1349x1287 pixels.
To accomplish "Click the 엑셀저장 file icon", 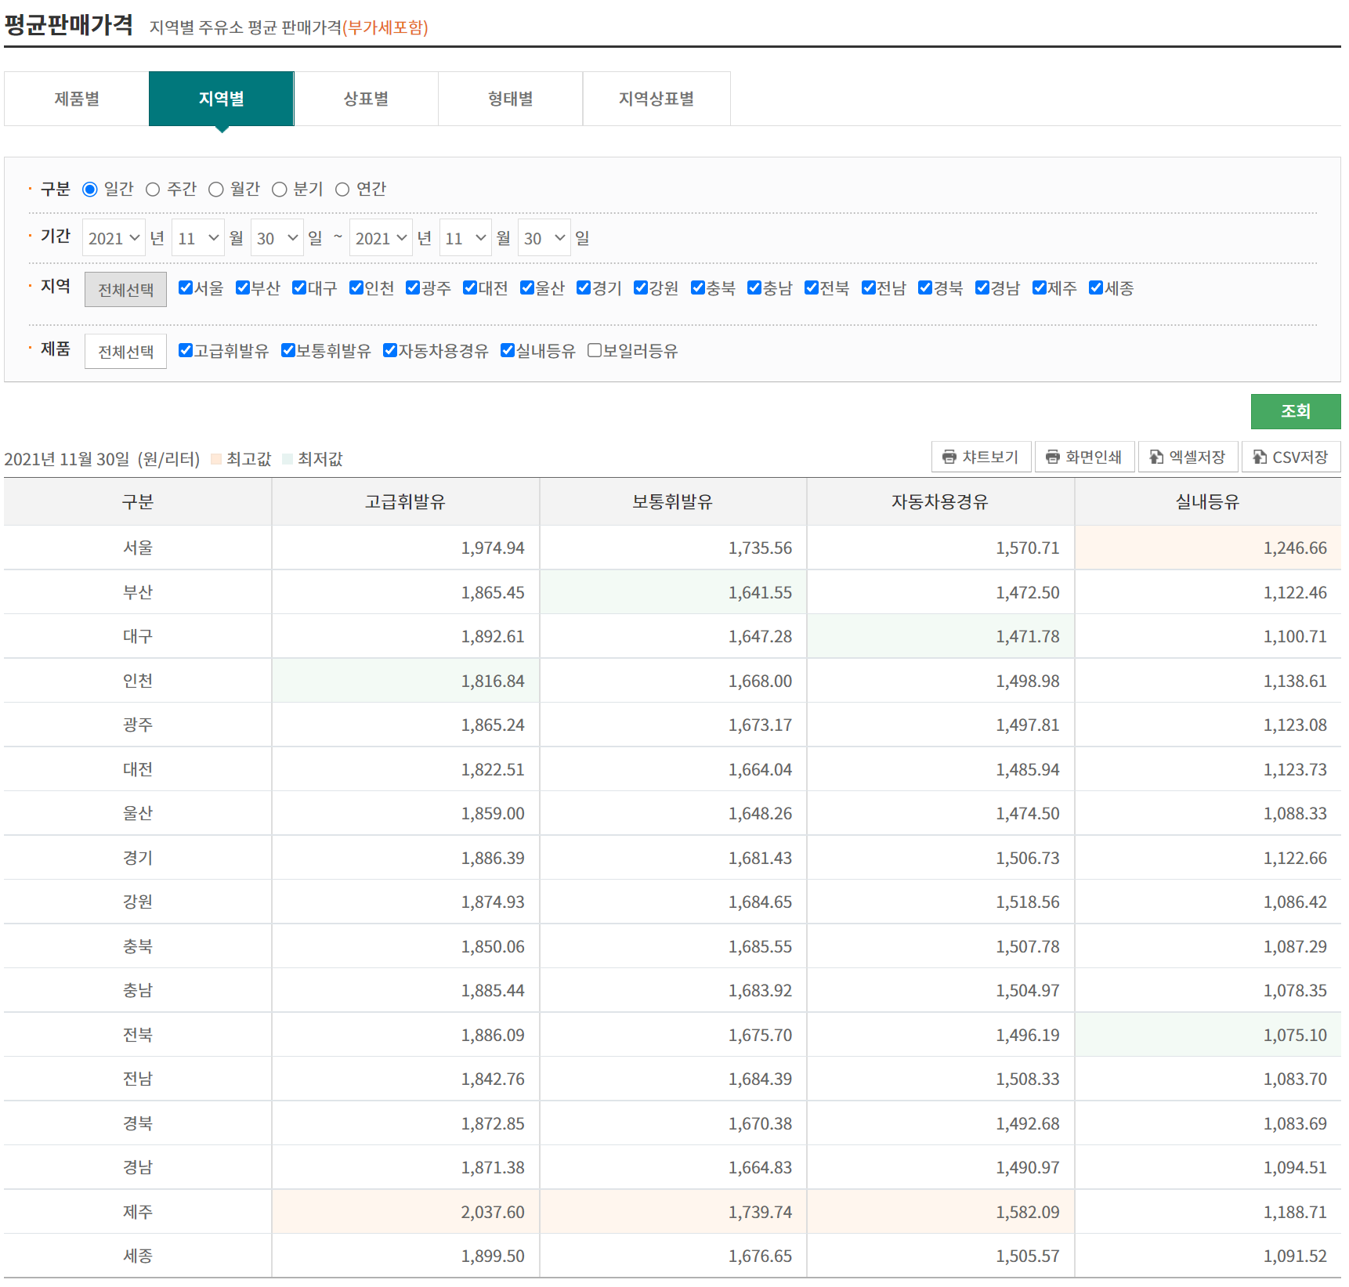I will point(1156,457).
